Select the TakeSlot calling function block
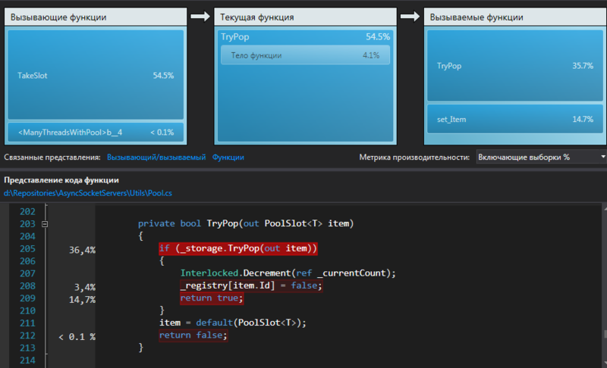Image resolution: width=607 pixels, height=368 pixels. (96, 75)
